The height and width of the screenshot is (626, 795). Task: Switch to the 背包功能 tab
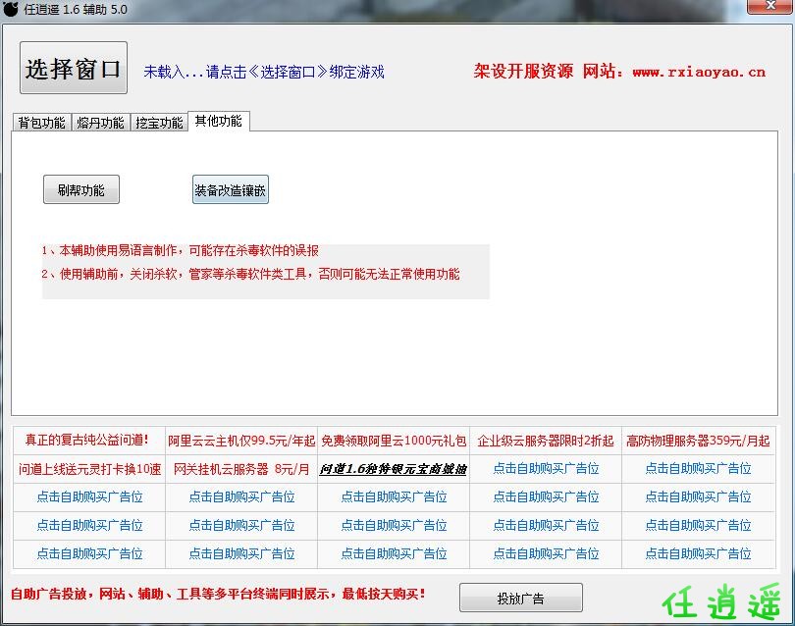41,123
